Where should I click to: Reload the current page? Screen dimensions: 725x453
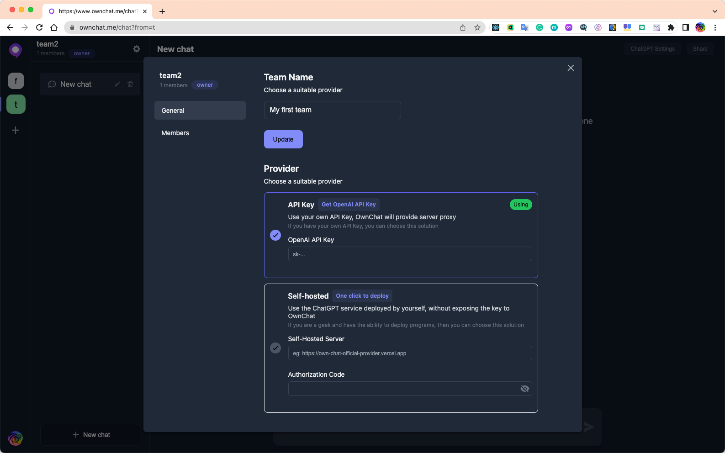[39, 27]
